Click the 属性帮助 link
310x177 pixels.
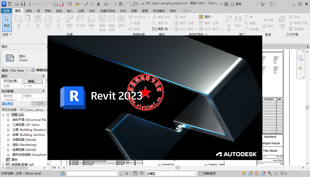(7, 104)
